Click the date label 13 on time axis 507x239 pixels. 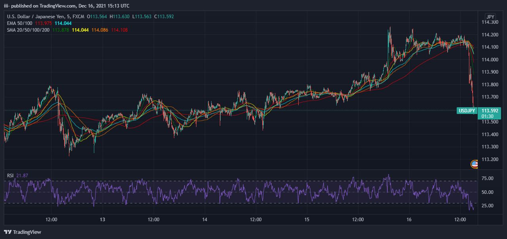click(103, 220)
